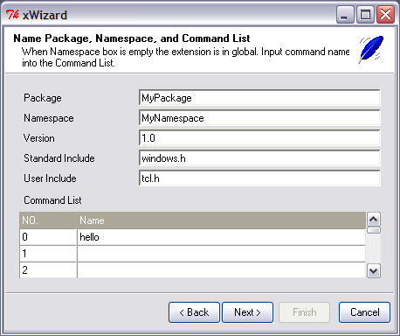Click the 'Version' label

tap(39, 138)
